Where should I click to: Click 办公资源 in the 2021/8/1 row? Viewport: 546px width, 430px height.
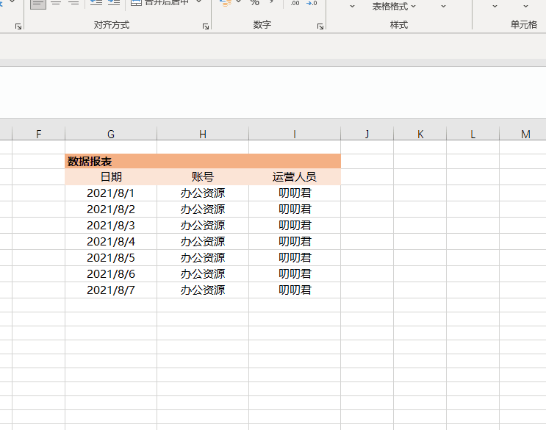pos(203,193)
